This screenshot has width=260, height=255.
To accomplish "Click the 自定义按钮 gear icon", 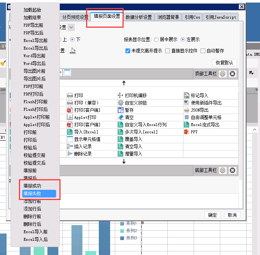I will point(121,103).
